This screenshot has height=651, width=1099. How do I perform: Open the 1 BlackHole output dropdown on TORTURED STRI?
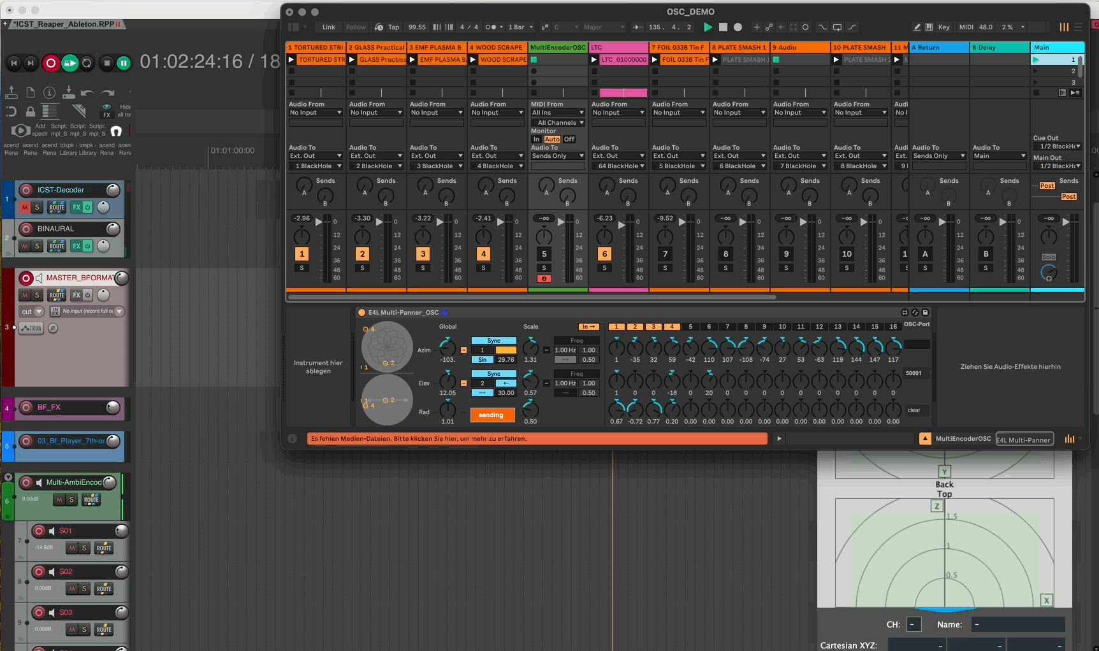tap(315, 166)
